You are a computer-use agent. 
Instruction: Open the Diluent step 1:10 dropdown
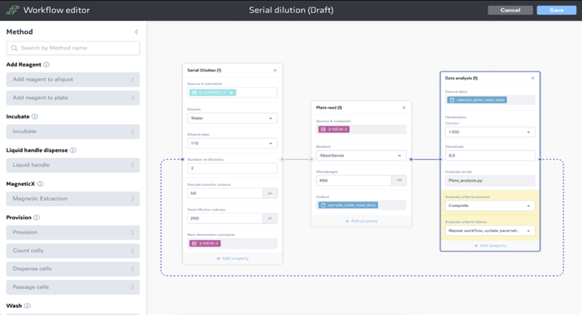(x=232, y=143)
